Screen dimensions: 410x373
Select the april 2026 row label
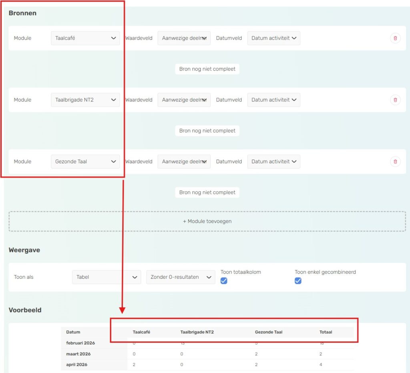click(x=76, y=365)
